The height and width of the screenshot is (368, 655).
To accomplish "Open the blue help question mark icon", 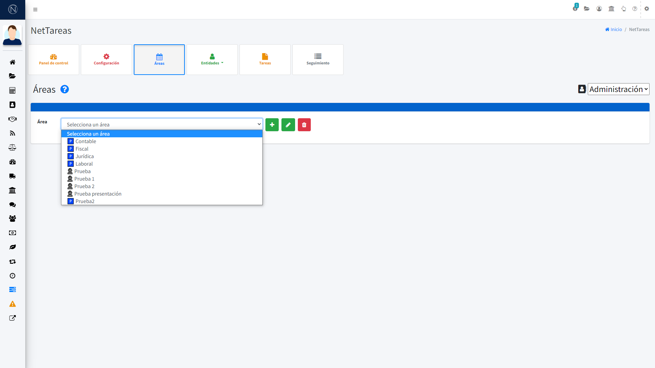I will point(64,89).
